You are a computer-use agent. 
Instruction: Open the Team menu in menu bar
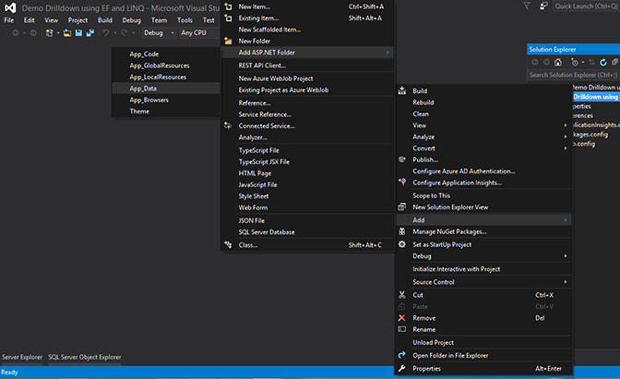[x=160, y=19]
